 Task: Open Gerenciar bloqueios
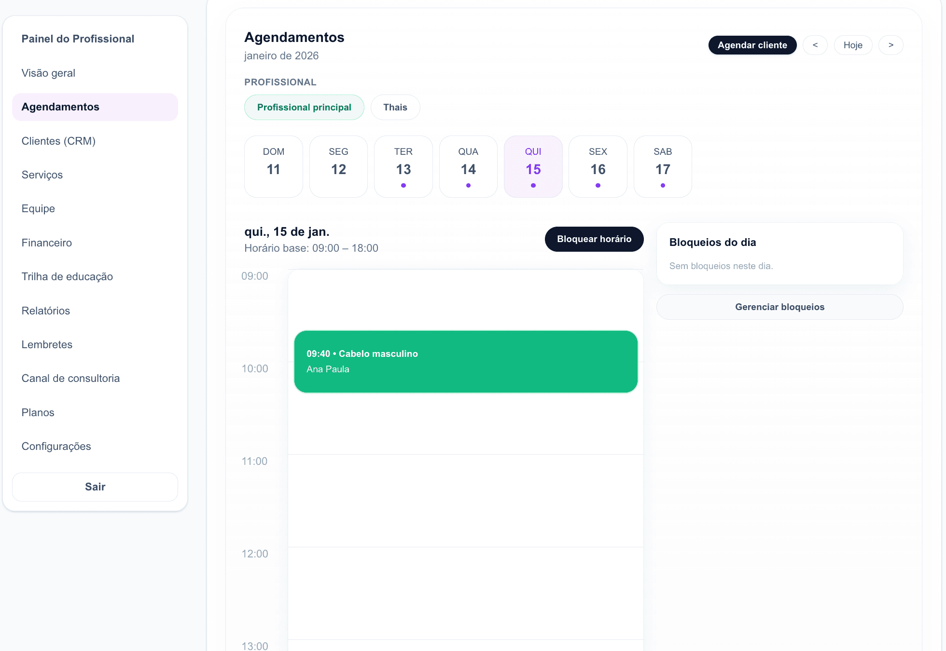[779, 307]
